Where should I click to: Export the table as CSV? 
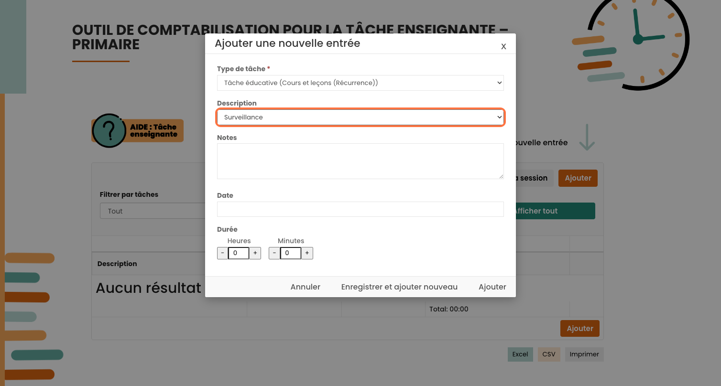(549, 354)
